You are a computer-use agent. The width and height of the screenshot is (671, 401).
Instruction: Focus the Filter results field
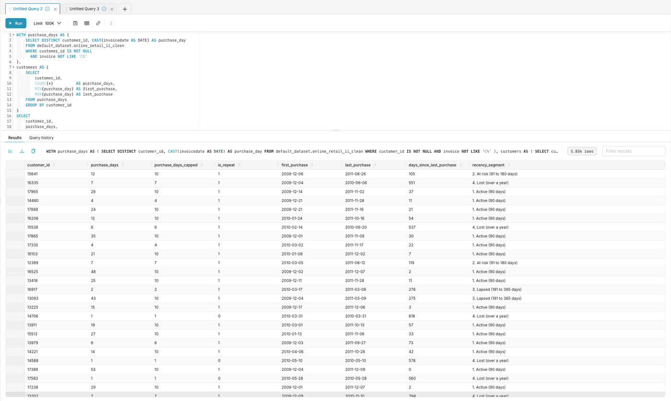pyautogui.click(x=634, y=151)
